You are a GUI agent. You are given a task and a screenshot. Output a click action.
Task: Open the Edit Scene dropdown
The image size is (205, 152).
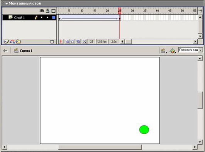click(x=164, y=51)
